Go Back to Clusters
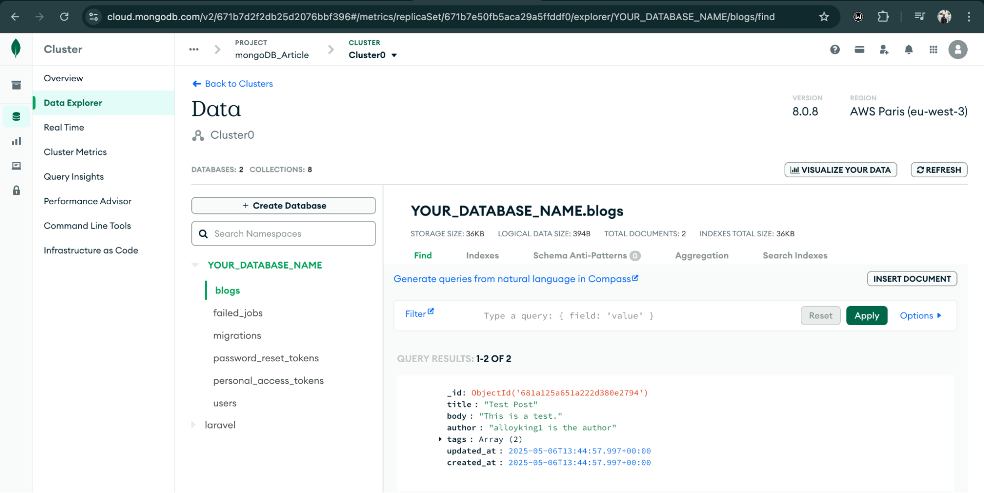The image size is (984, 493). (x=232, y=84)
